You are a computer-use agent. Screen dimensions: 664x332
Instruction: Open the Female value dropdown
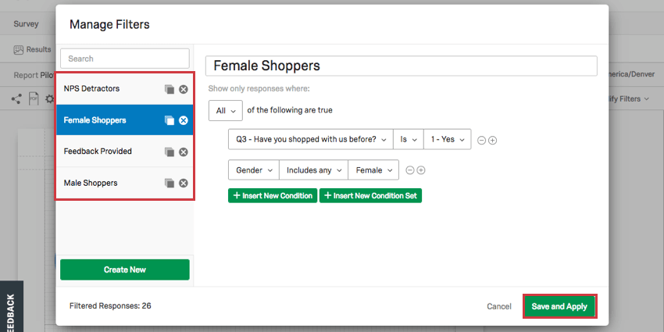[x=373, y=170]
